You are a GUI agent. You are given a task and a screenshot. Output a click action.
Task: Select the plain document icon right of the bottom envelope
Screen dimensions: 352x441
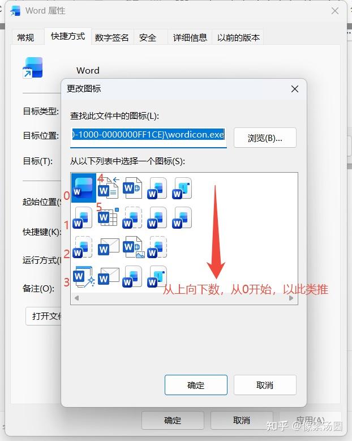pyautogui.click(x=132, y=277)
